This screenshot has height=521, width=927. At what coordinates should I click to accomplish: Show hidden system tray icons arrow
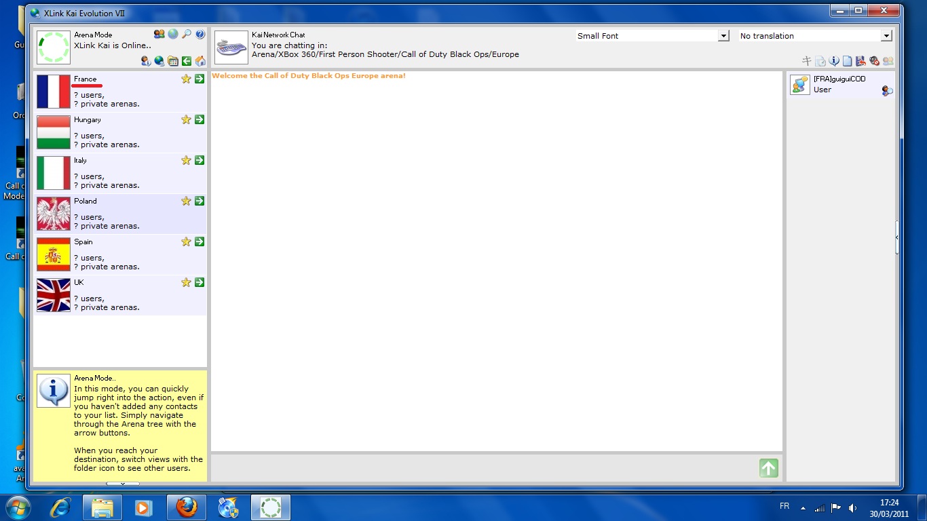[x=803, y=508]
